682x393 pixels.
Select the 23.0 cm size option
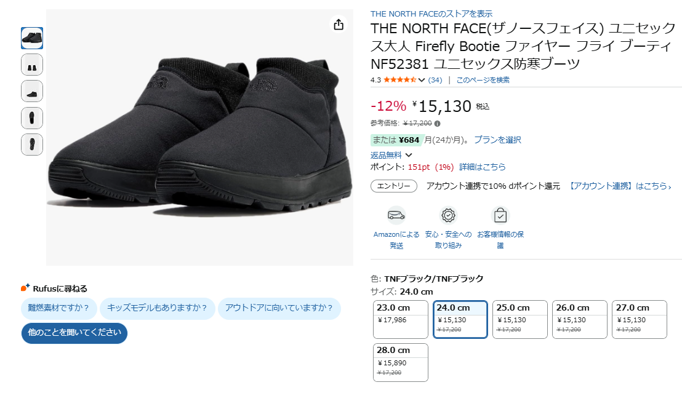coord(401,319)
